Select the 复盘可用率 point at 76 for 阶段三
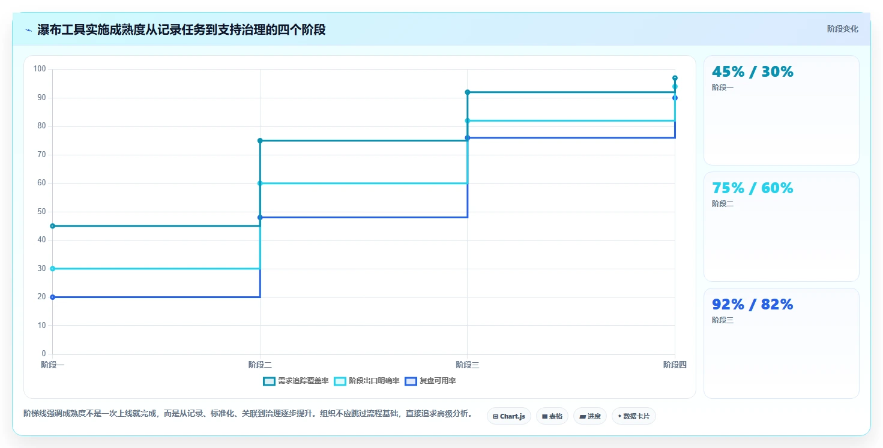This screenshot has height=448, width=883. [x=468, y=138]
